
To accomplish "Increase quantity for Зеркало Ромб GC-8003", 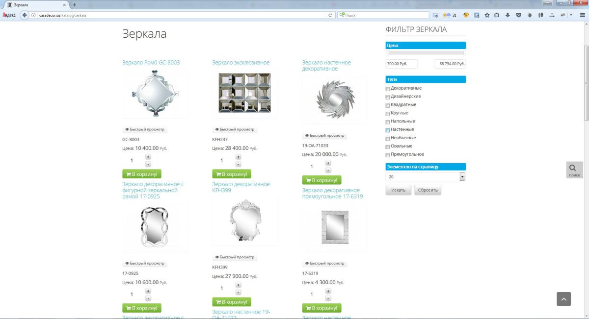I will click(x=148, y=157).
